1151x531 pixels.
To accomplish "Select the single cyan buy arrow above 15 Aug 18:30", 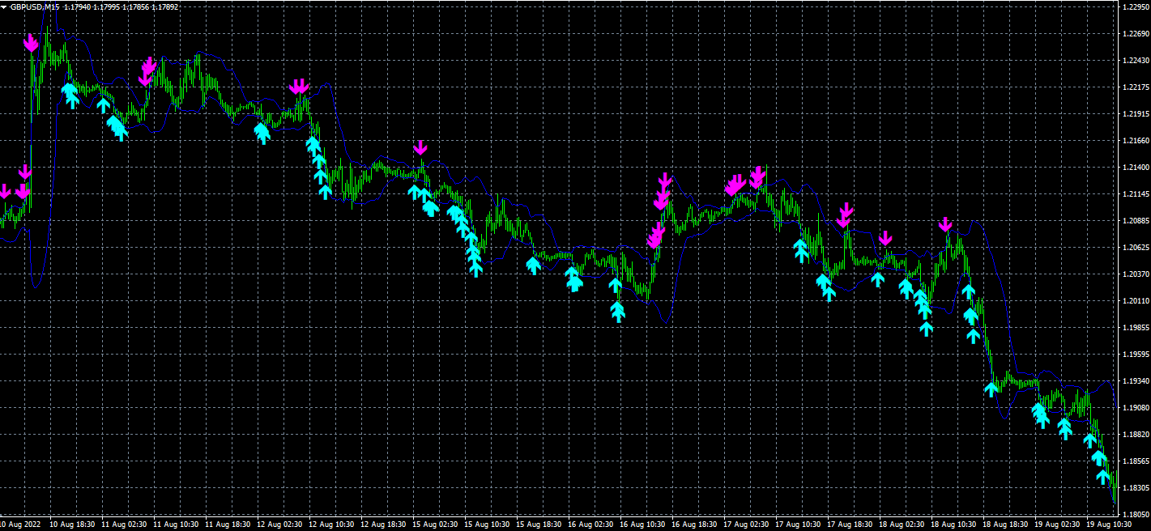I will tap(533, 265).
